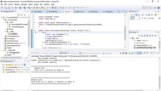Click the All filter in Task List

coord(145,18)
